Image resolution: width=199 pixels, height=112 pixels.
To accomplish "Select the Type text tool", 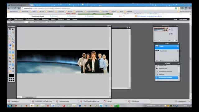I will click(13, 68).
